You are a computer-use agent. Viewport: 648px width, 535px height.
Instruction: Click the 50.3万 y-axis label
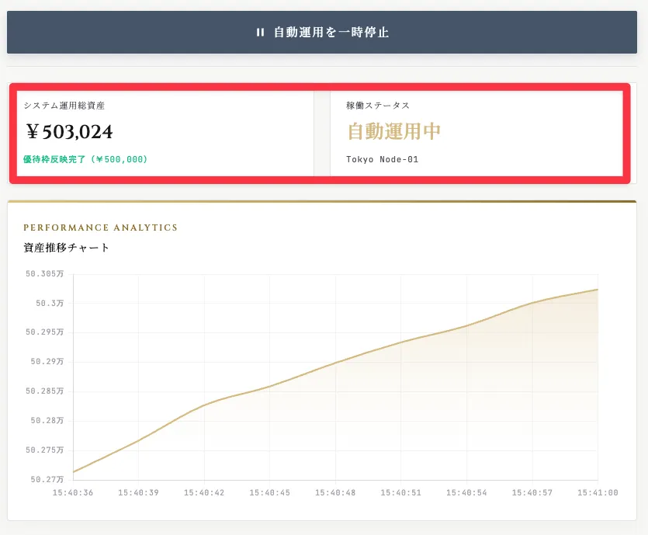pyautogui.click(x=50, y=303)
